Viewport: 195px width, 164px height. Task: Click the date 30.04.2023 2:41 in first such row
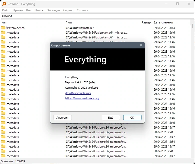click(163, 132)
